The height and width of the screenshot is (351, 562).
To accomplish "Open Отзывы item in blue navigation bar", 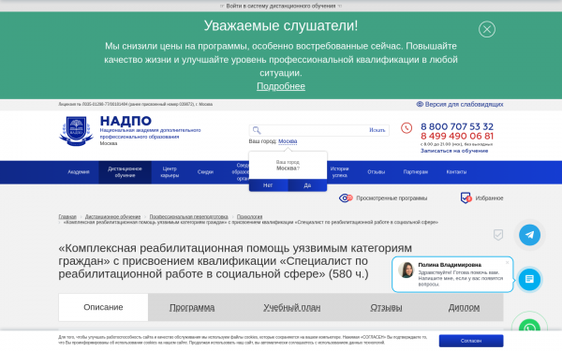I will pyautogui.click(x=376, y=172).
